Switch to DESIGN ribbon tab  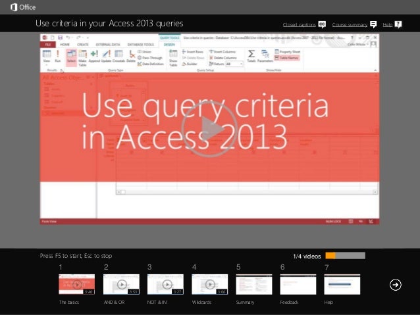pyautogui.click(x=169, y=45)
